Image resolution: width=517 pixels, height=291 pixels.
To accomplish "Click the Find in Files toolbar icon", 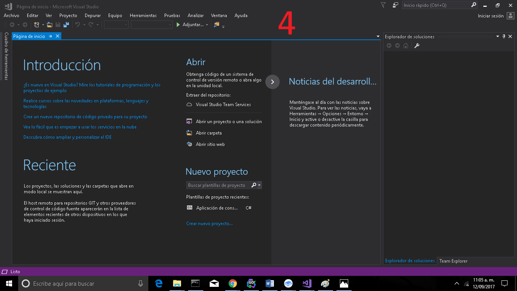I will coord(216,25).
